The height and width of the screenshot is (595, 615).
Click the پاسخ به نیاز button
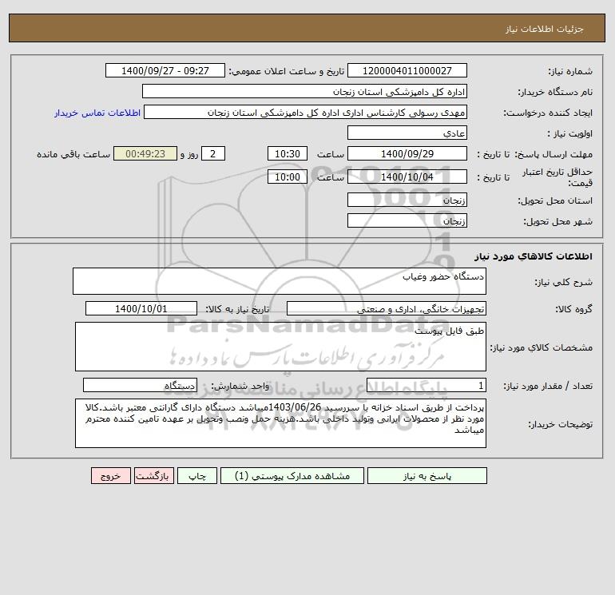[427, 476]
